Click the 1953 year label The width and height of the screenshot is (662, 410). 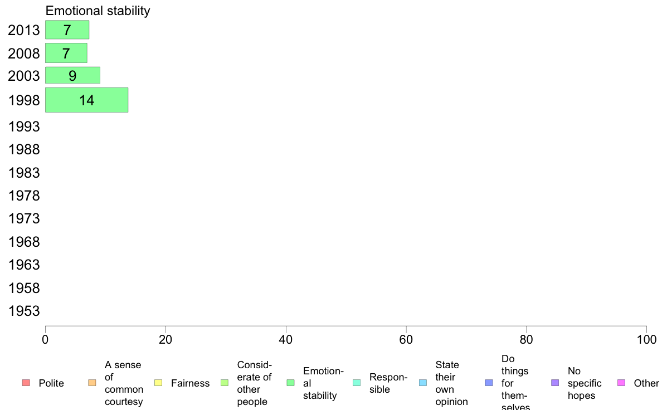(23, 311)
